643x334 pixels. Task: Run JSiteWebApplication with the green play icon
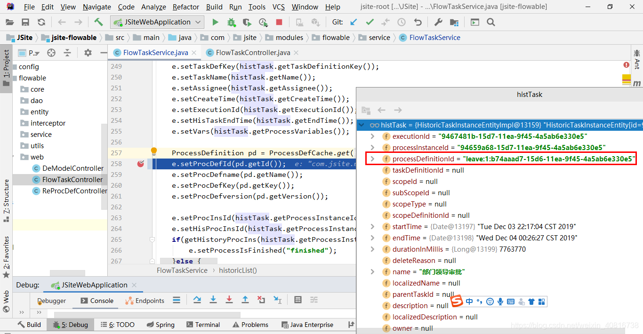(x=215, y=22)
